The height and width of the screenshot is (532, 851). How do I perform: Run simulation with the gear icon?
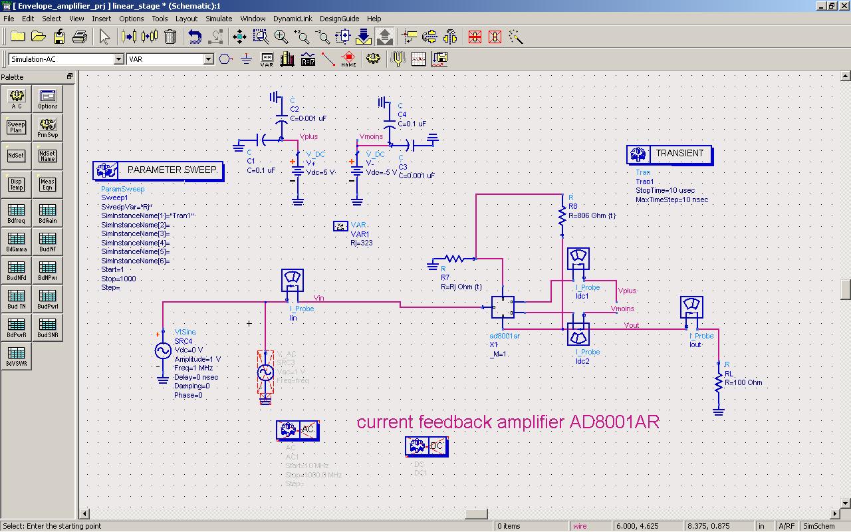(373, 59)
